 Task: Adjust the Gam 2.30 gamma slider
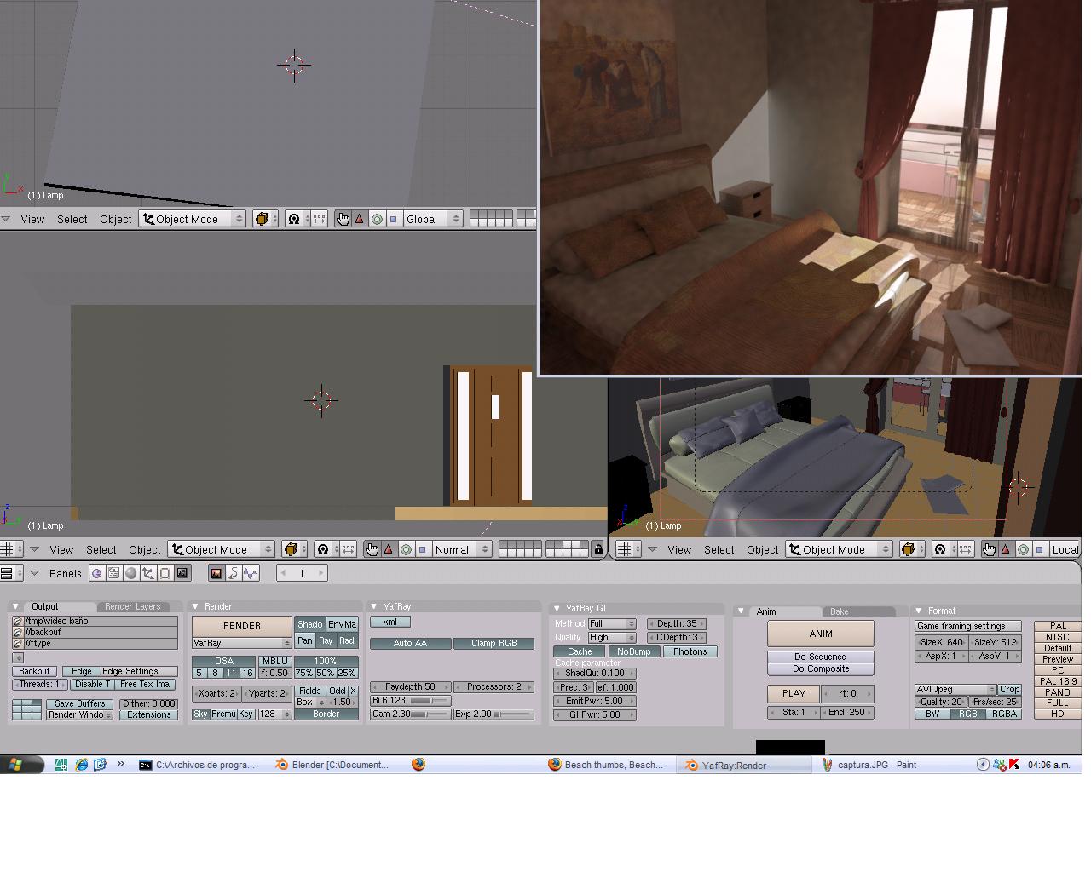point(411,714)
